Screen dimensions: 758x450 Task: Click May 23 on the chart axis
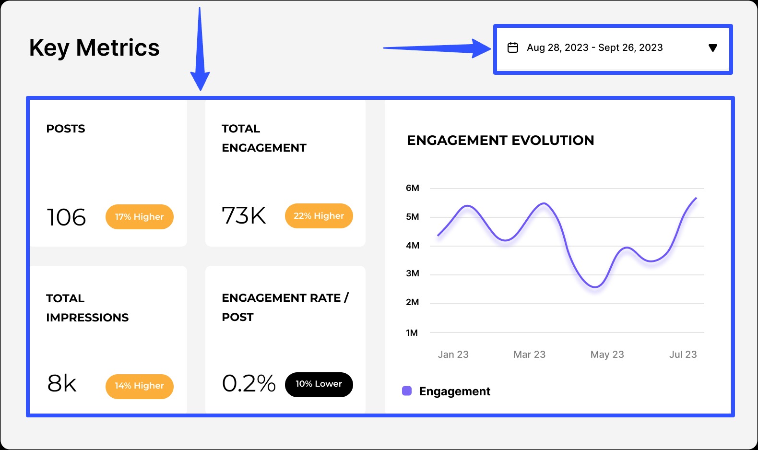pyautogui.click(x=607, y=355)
